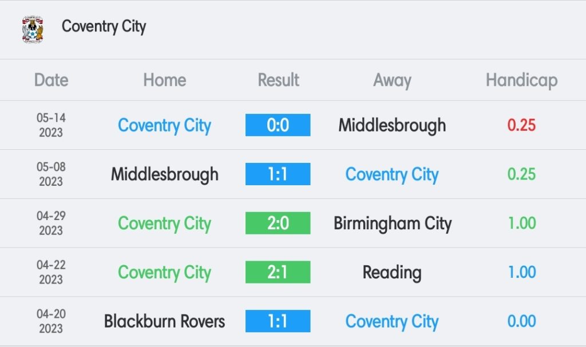Click Middlesbrough as away team on 05-14

point(392,126)
